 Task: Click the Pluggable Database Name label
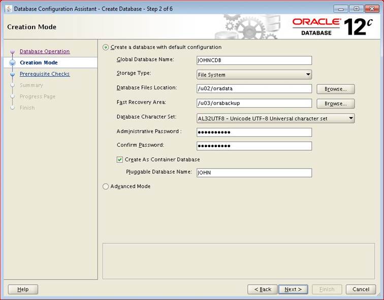coord(159,172)
